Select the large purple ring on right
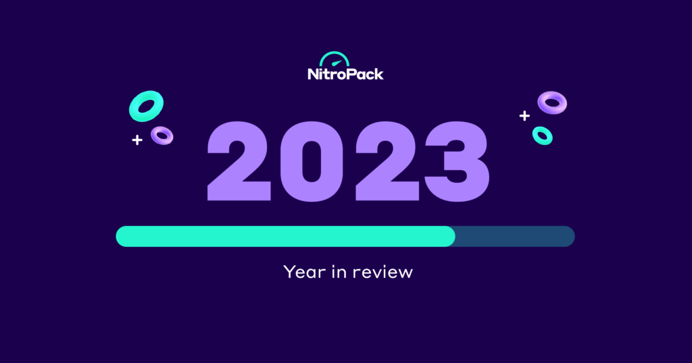Image resolution: width=692 pixels, height=363 pixels. [x=552, y=103]
